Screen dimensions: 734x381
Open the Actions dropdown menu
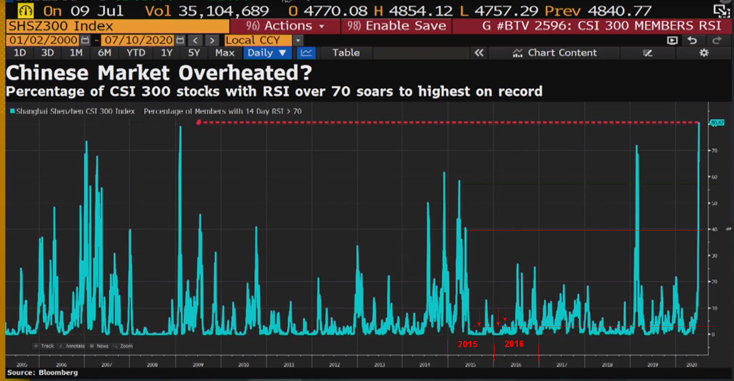pyautogui.click(x=285, y=26)
